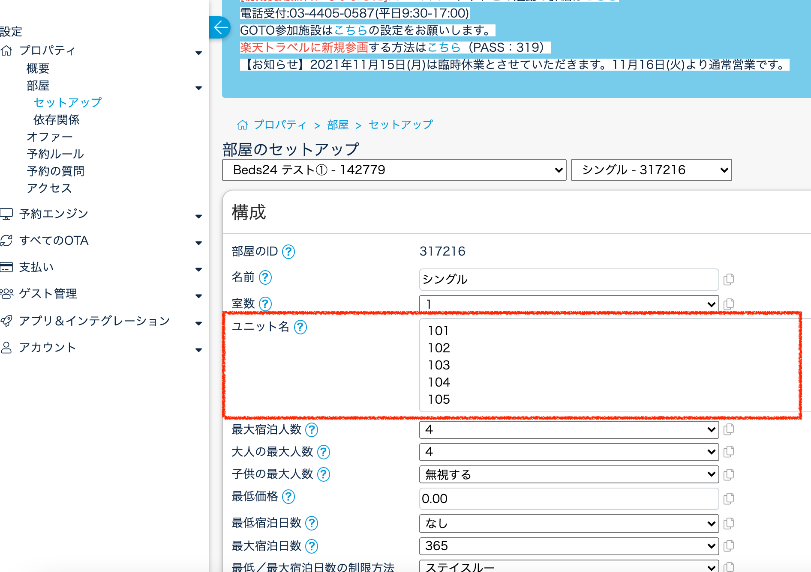The width and height of the screenshot is (811, 572).
Task: Click the blue back arrow collapse button
Action: (x=220, y=28)
